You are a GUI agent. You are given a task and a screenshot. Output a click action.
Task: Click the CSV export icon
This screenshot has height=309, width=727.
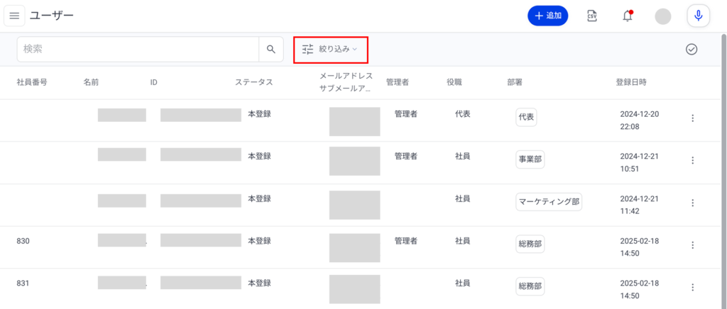pos(592,16)
